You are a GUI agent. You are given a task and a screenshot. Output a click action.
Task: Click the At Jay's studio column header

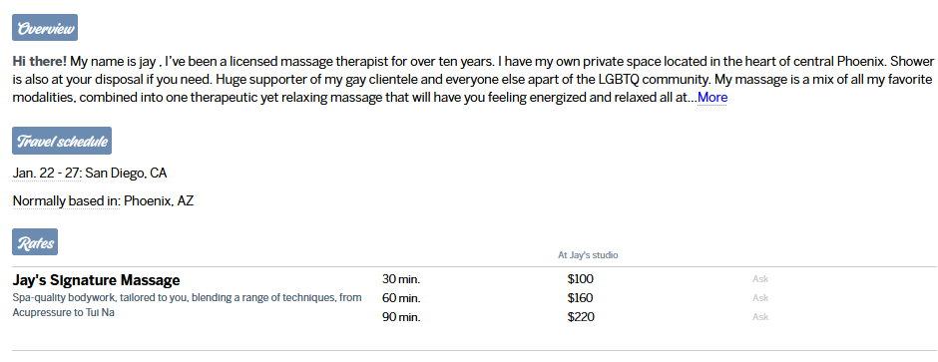tap(588, 255)
